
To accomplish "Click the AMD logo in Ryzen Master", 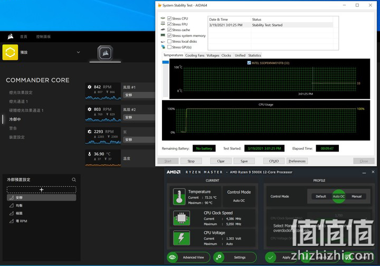I will click(174, 172).
